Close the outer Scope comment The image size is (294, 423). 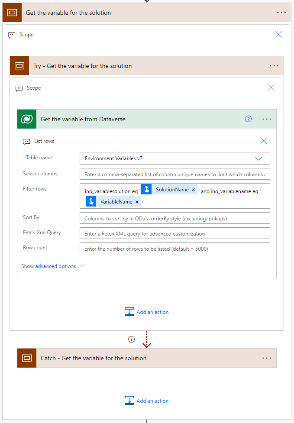(x=278, y=35)
